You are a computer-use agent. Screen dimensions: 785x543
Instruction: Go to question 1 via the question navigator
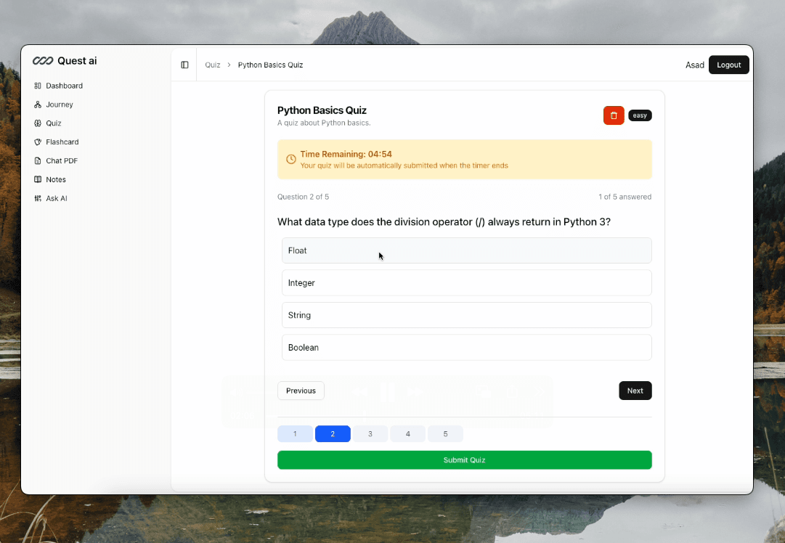point(295,433)
